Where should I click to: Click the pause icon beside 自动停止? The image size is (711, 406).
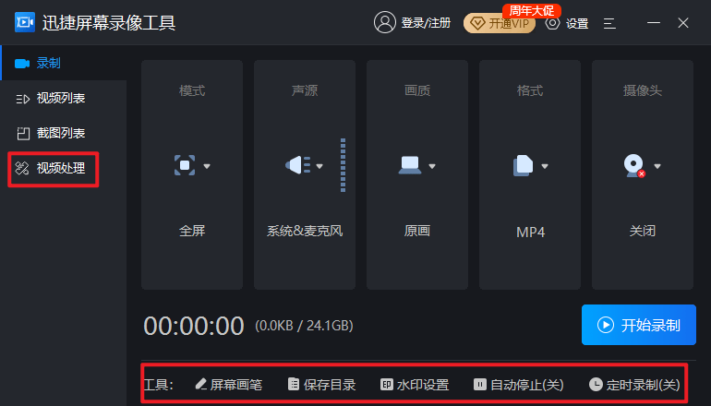(480, 384)
